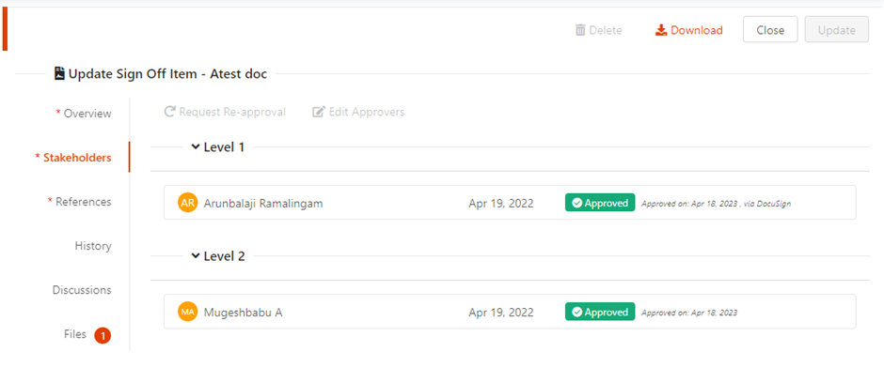Open the Overview tab
This screenshot has height=383, width=884.
[84, 114]
